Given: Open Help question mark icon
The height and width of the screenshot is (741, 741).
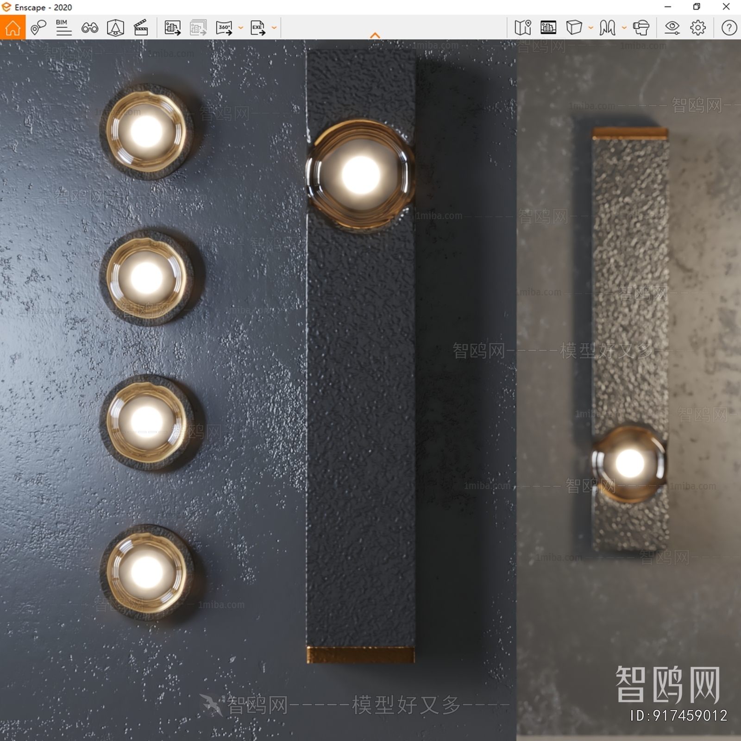Looking at the screenshot, I should click(729, 28).
